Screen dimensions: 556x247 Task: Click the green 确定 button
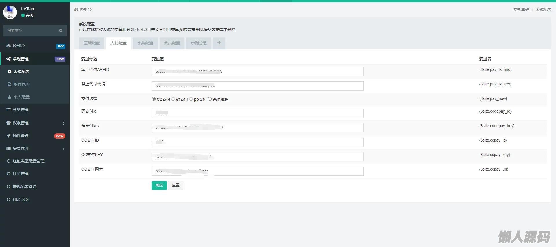tap(159, 185)
